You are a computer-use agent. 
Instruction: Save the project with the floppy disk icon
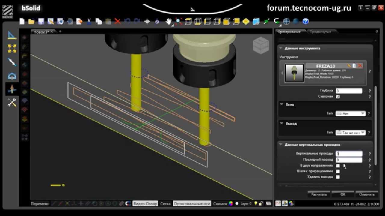(41, 21)
